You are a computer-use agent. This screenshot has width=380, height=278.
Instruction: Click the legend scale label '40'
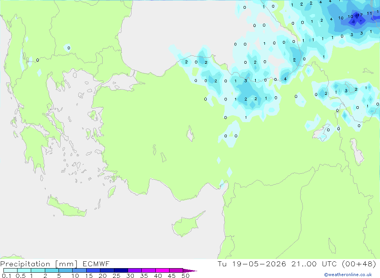pyautogui.click(x=158, y=276)
